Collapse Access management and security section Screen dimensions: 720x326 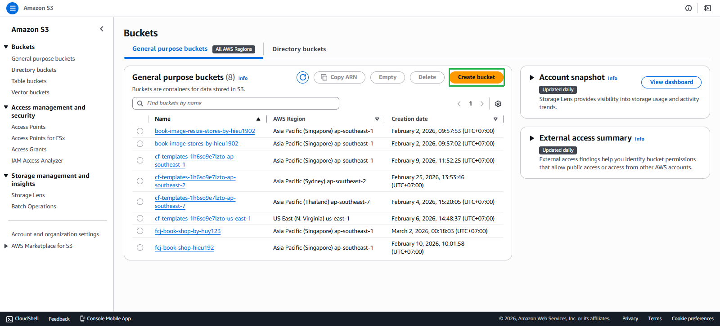click(6, 107)
